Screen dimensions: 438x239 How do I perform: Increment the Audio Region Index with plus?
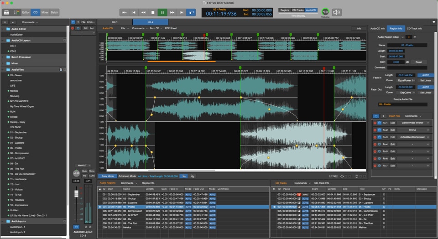(x=415, y=36)
